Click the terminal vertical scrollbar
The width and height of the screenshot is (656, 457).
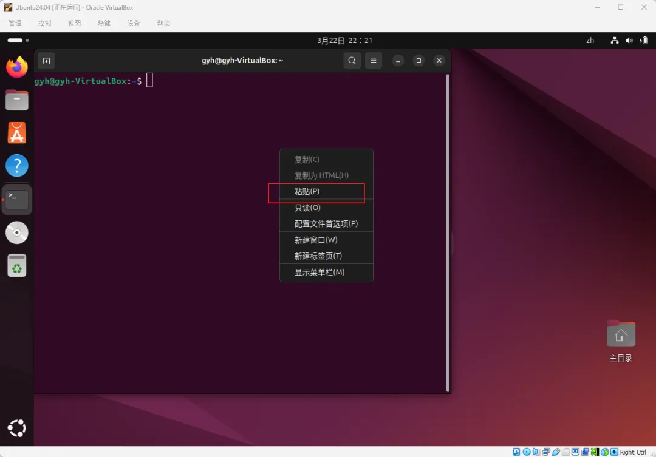(448, 233)
